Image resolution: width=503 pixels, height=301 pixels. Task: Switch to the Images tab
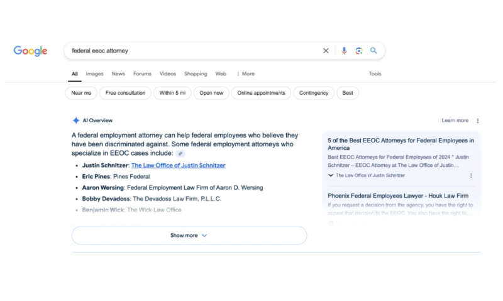[94, 74]
